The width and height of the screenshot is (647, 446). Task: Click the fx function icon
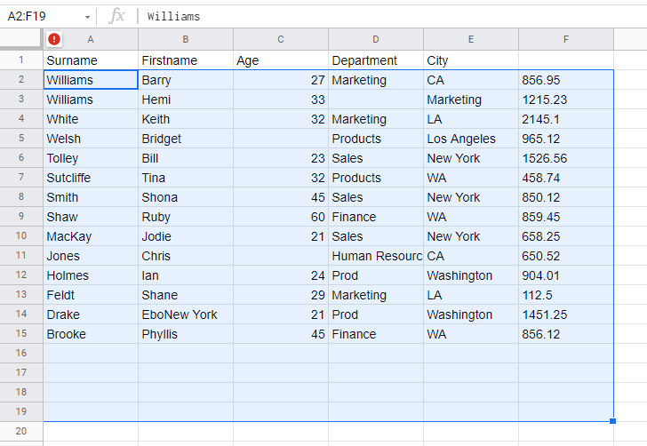click(116, 16)
